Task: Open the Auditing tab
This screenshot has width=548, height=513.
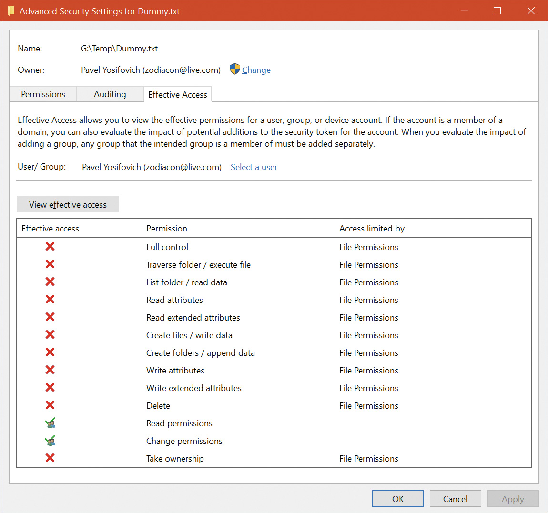Action: [x=110, y=94]
